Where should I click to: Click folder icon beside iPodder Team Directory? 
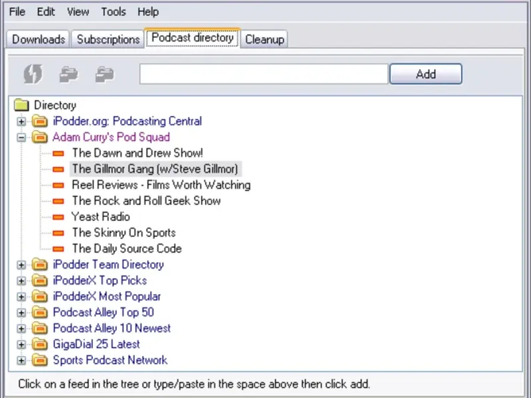click(40, 264)
